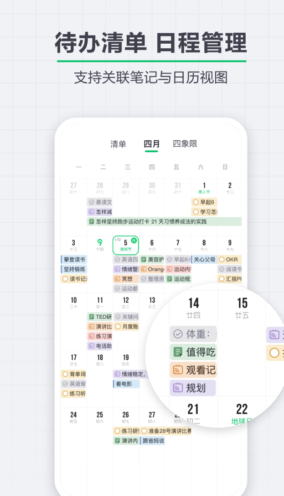Click the purple calendar icon on 电话助

coord(92,346)
